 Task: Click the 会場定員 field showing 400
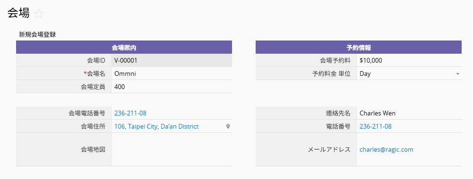point(172,87)
